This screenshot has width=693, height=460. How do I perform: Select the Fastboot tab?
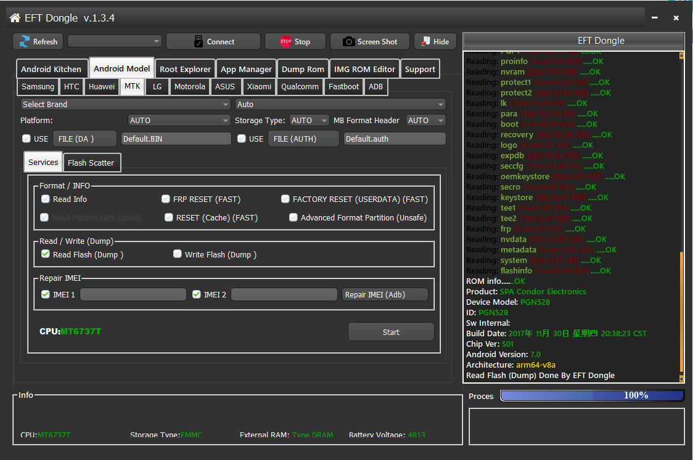pos(343,87)
